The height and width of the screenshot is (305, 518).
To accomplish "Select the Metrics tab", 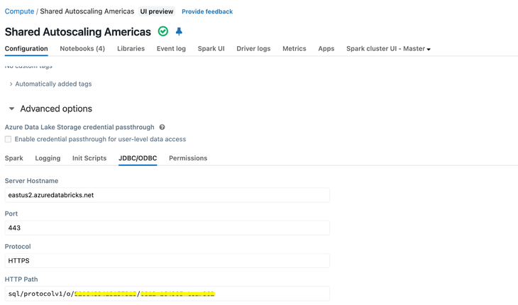I will (x=294, y=49).
